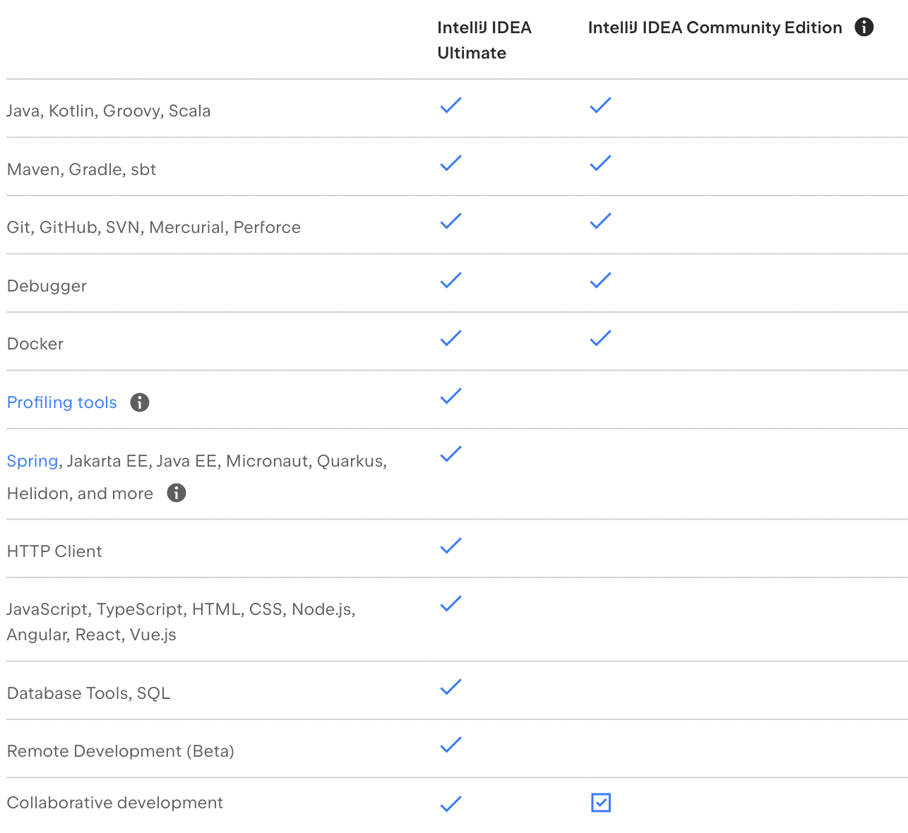908x833 pixels.
Task: Click Community checkmark in Docker row
Action: coord(601,338)
